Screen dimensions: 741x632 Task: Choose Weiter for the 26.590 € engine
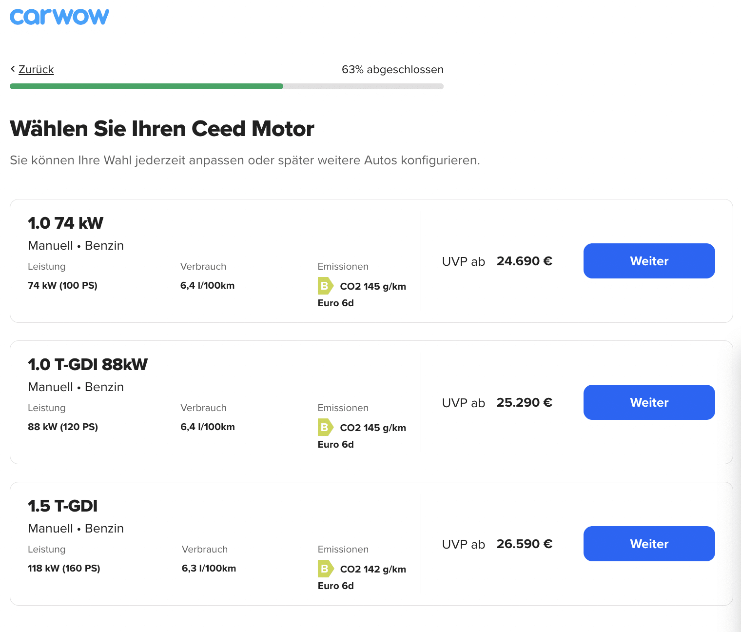tap(649, 544)
